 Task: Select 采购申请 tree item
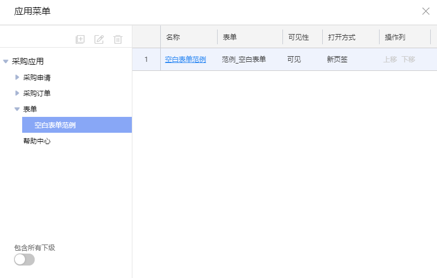click(x=37, y=77)
